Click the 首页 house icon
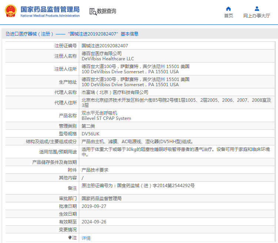 click(228, 9)
